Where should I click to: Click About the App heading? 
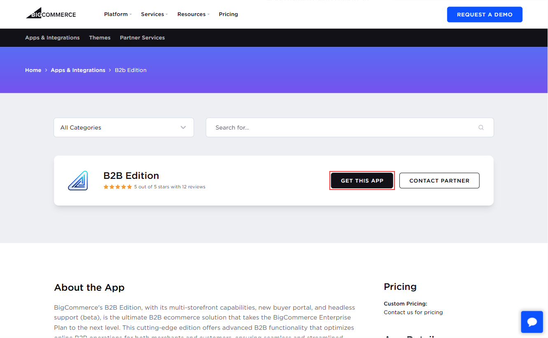pyautogui.click(x=89, y=287)
